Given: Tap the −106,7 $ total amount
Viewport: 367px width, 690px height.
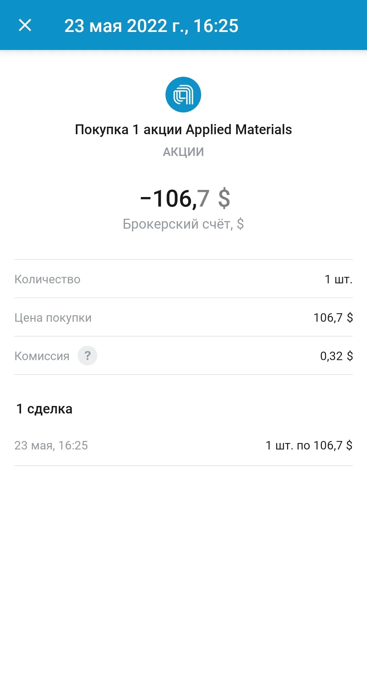Looking at the screenshot, I should pos(185,198).
